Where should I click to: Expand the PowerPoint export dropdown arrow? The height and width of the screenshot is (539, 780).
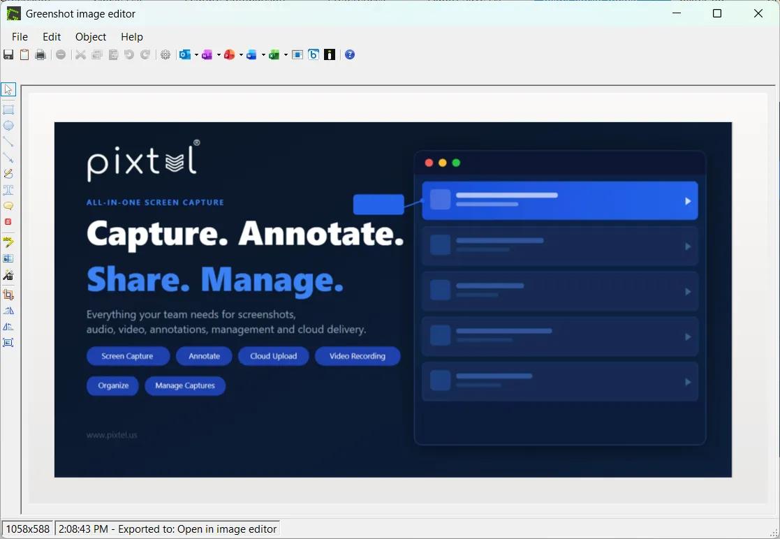coord(241,54)
